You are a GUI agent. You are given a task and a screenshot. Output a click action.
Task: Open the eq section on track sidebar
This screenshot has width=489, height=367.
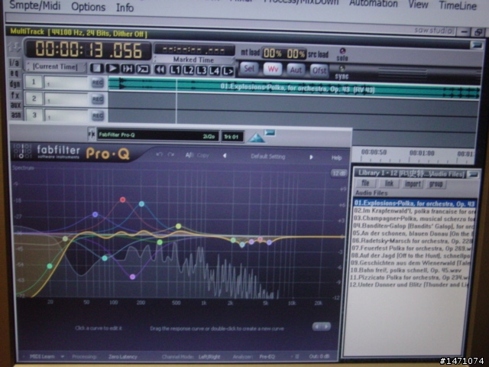point(15,73)
